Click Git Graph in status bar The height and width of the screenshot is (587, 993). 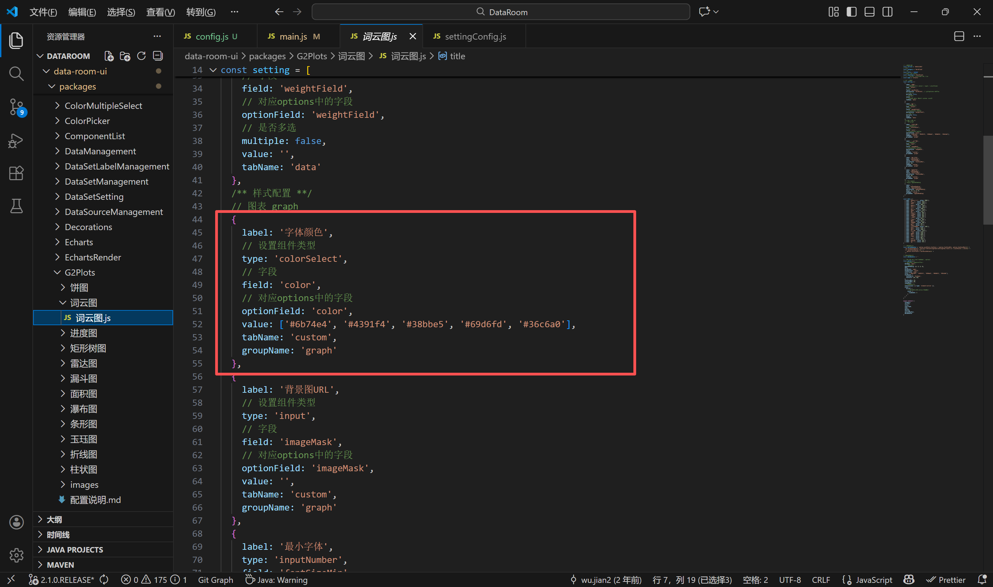[x=215, y=580]
